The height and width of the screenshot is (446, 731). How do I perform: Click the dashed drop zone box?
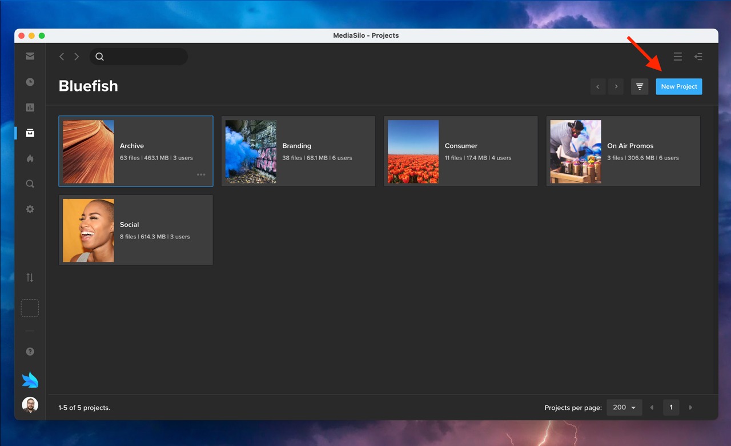[30, 308]
